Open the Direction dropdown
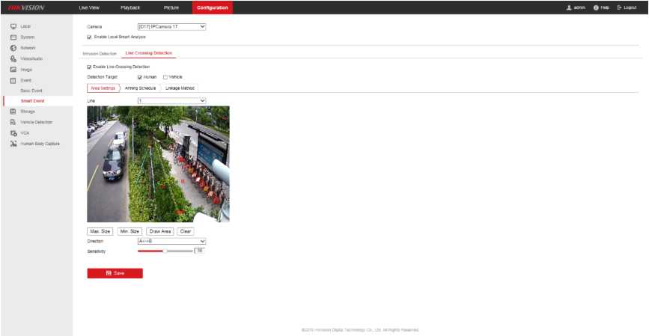 pyautogui.click(x=171, y=241)
